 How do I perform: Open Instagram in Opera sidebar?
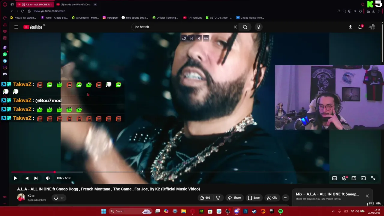tap(5, 67)
